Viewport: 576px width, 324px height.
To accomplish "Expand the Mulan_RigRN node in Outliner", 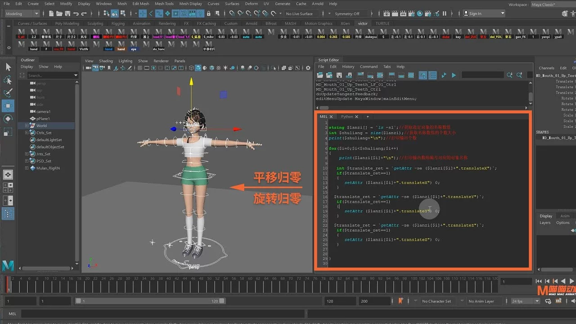I will pos(27,168).
